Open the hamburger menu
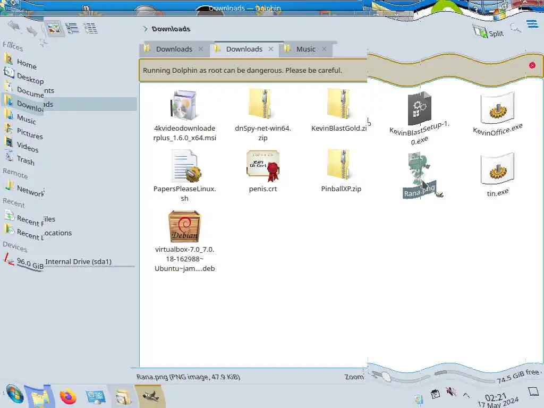The image size is (544, 408). (x=532, y=24)
